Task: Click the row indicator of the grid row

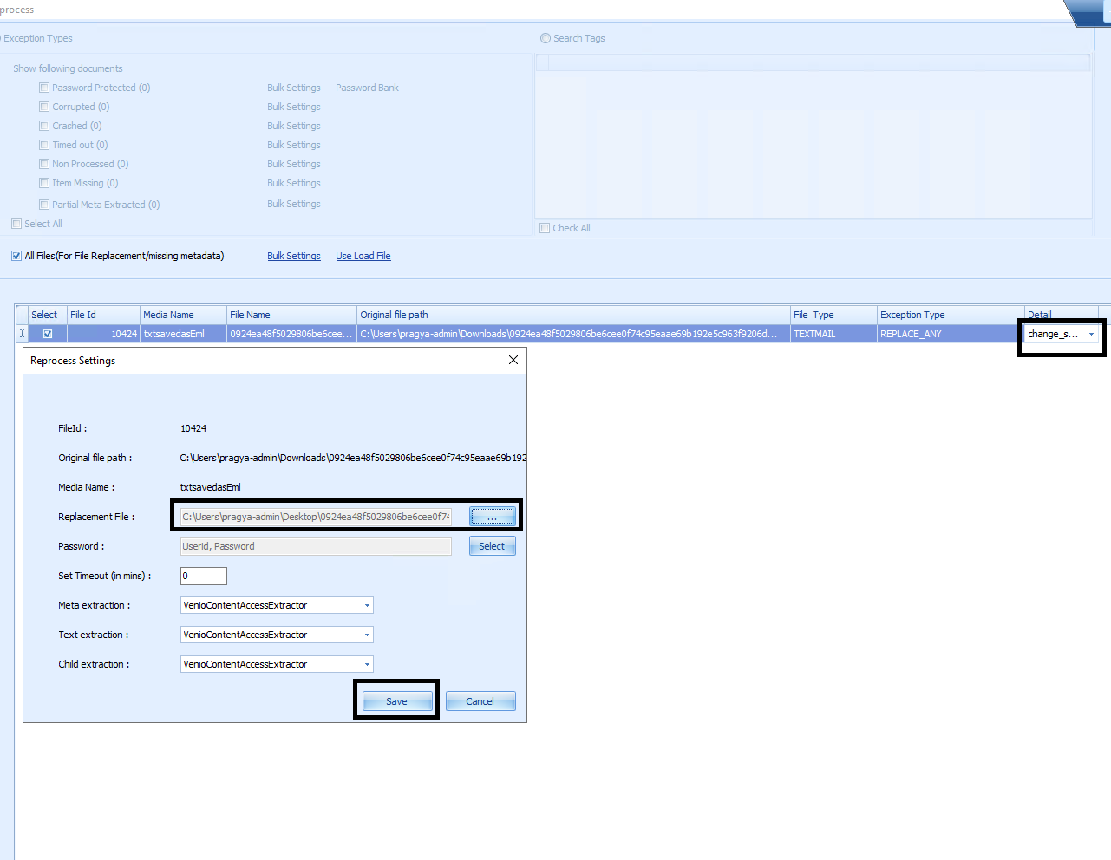Action: [22, 334]
